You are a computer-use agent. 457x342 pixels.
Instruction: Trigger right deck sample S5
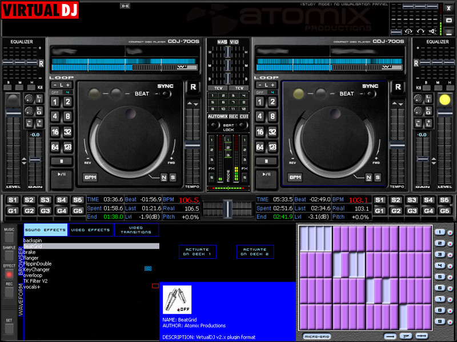tap(444, 200)
